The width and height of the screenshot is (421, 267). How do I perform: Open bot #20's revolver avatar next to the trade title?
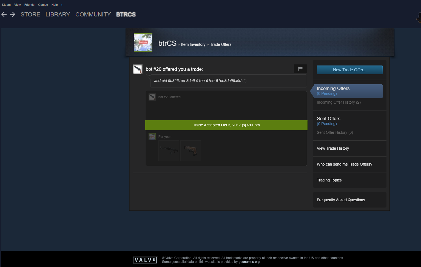point(138,69)
